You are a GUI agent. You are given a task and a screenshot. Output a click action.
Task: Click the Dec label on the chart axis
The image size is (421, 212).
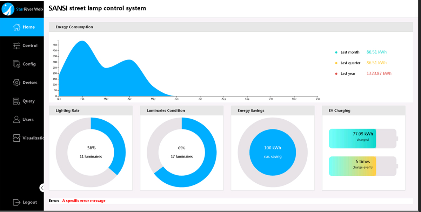(x=318, y=99)
